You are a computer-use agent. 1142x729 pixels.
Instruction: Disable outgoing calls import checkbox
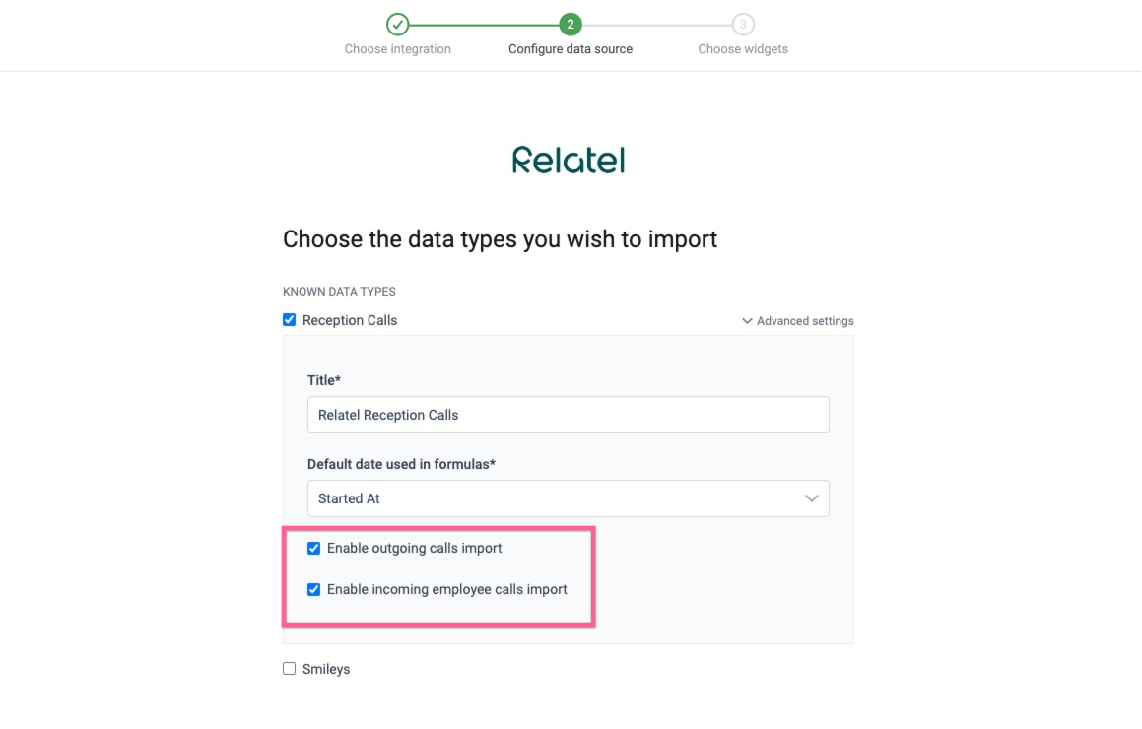314,548
